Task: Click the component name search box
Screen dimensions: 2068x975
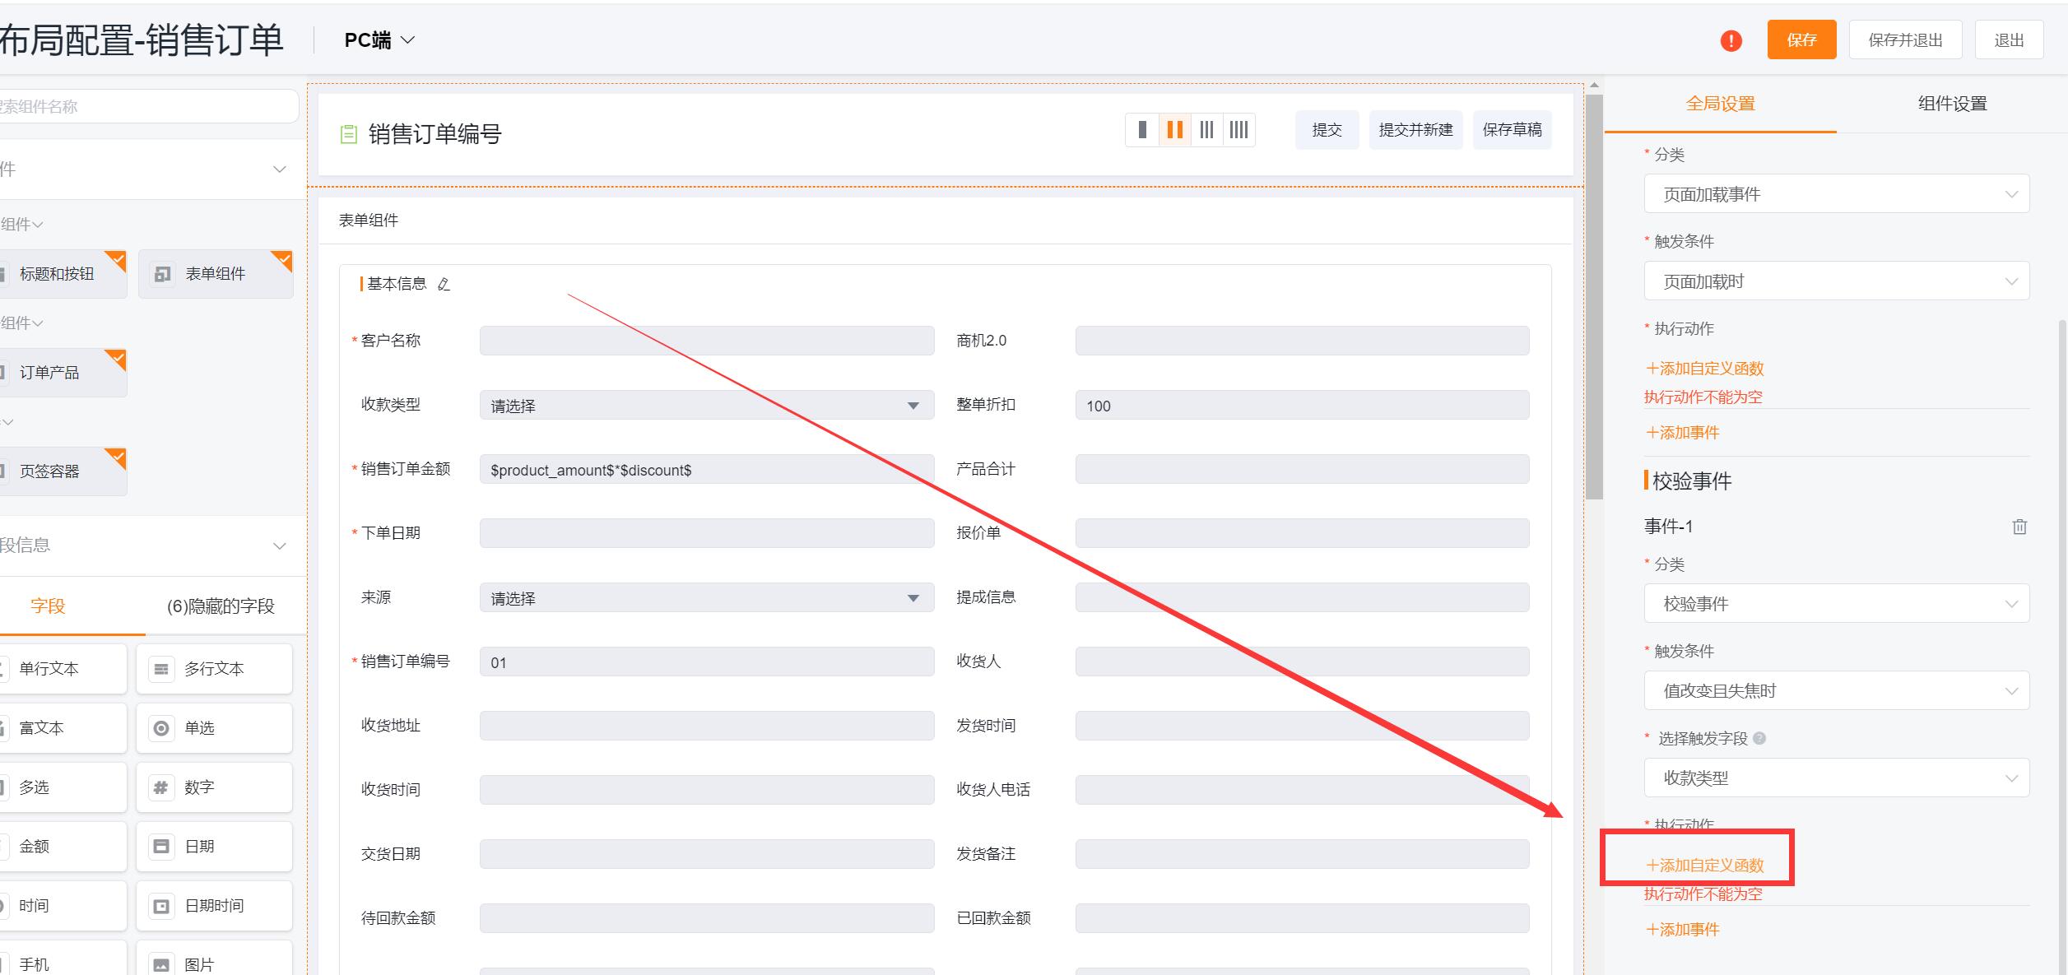Action: [148, 106]
